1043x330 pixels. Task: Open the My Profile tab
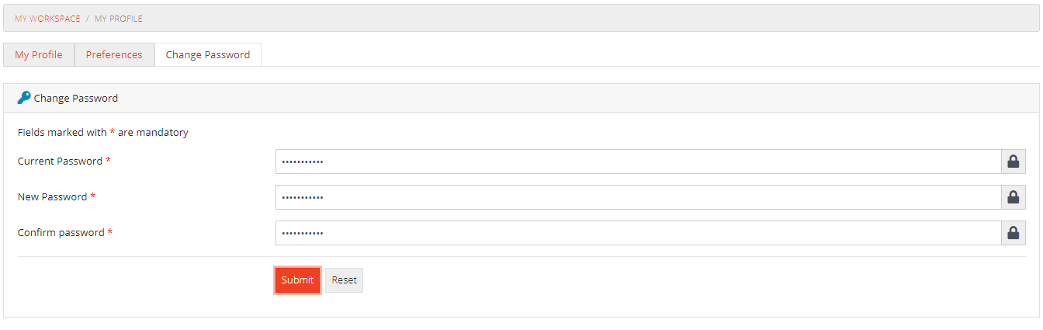39,54
